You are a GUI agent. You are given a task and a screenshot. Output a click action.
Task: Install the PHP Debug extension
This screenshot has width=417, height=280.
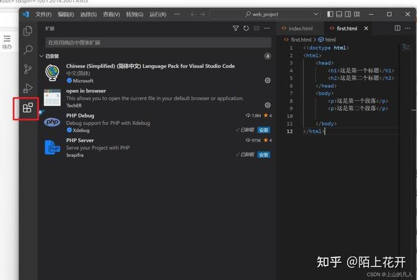click(263, 130)
